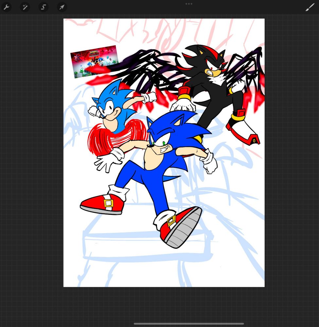Tap the three-dot multitasking handle at top
This screenshot has height=327, width=319.
(189, 4)
